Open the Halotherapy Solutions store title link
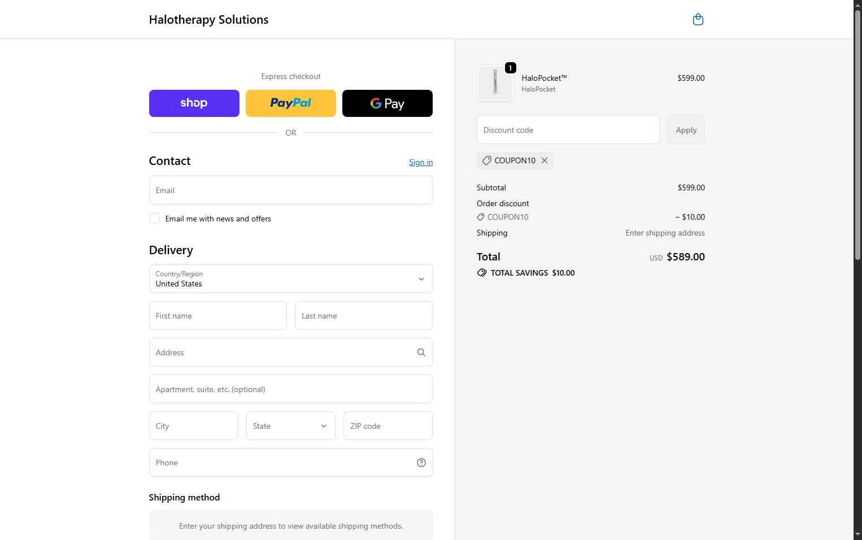This screenshot has width=862, height=540. [208, 19]
